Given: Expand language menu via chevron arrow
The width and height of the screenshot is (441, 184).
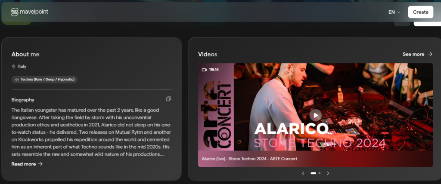Looking at the screenshot, I should click(x=398, y=12).
